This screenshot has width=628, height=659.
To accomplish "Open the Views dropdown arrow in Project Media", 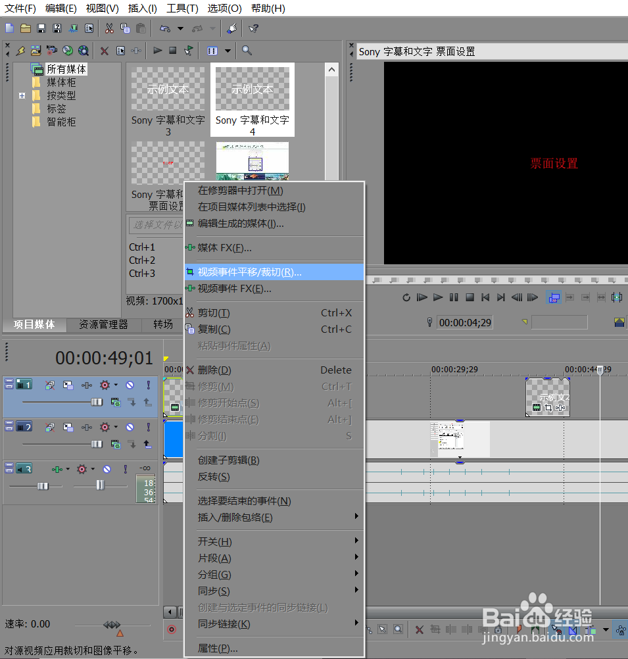I will (228, 51).
